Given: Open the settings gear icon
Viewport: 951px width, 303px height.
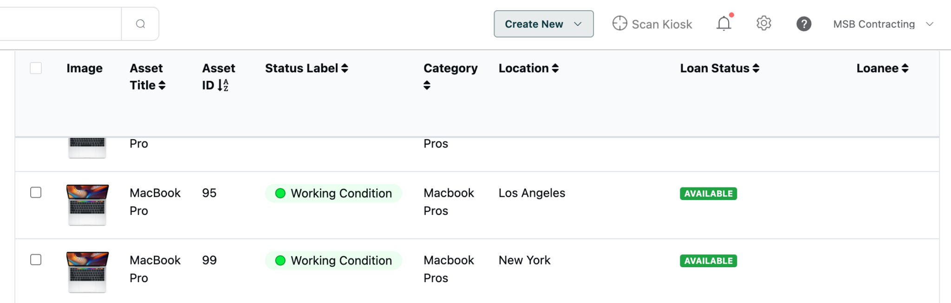Looking at the screenshot, I should coord(763,23).
